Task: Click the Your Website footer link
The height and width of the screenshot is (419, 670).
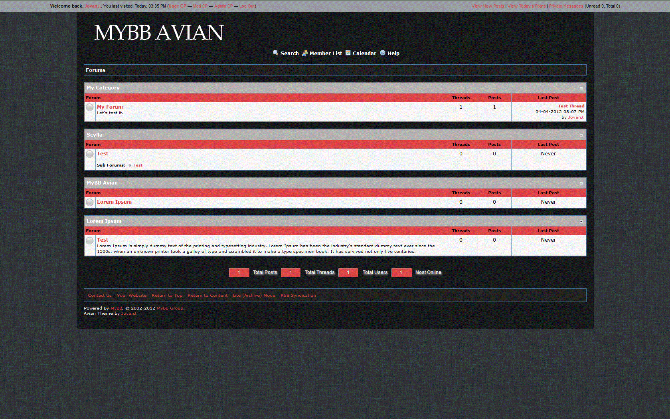Action: point(132,296)
